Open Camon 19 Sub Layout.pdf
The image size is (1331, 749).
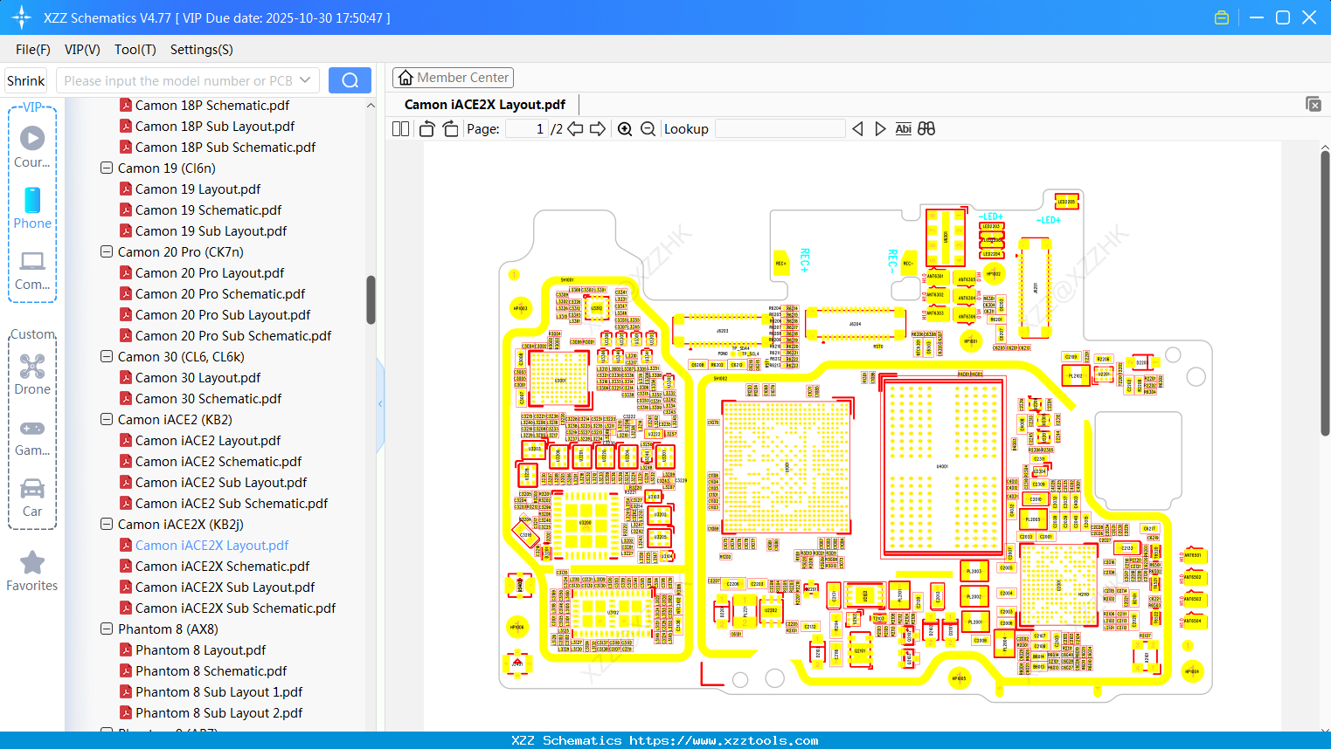[x=211, y=231]
